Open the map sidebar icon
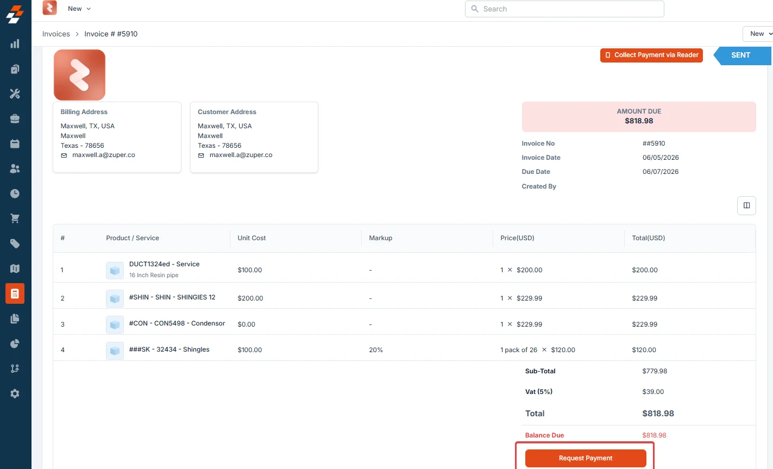 point(15,268)
